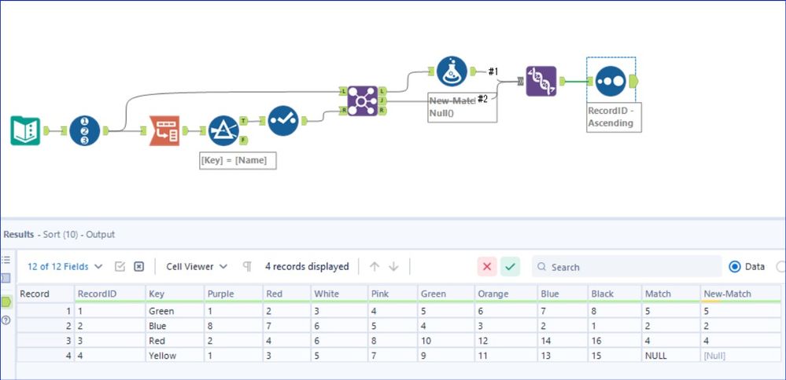This screenshot has width=786, height=380.
Task: Click the Pink column header
Action: [393, 294]
